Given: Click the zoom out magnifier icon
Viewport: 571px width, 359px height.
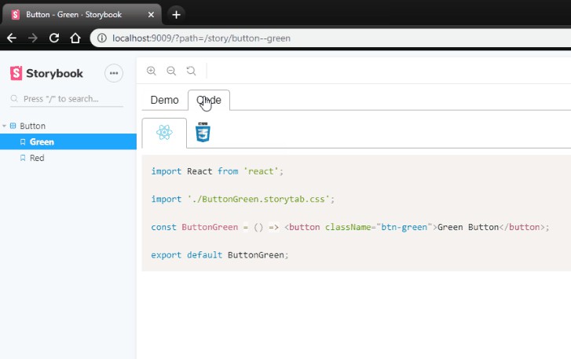Looking at the screenshot, I should click(171, 71).
